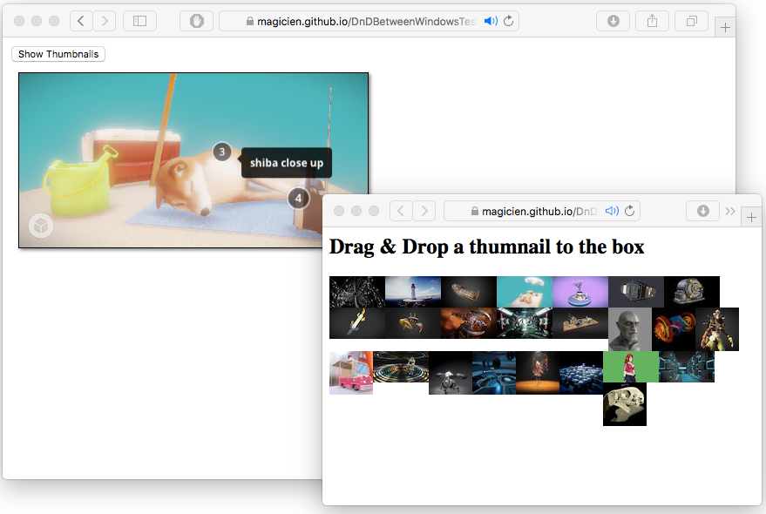The width and height of the screenshot is (766, 514).
Task: Click the front window's address bar
Action: 542,211
